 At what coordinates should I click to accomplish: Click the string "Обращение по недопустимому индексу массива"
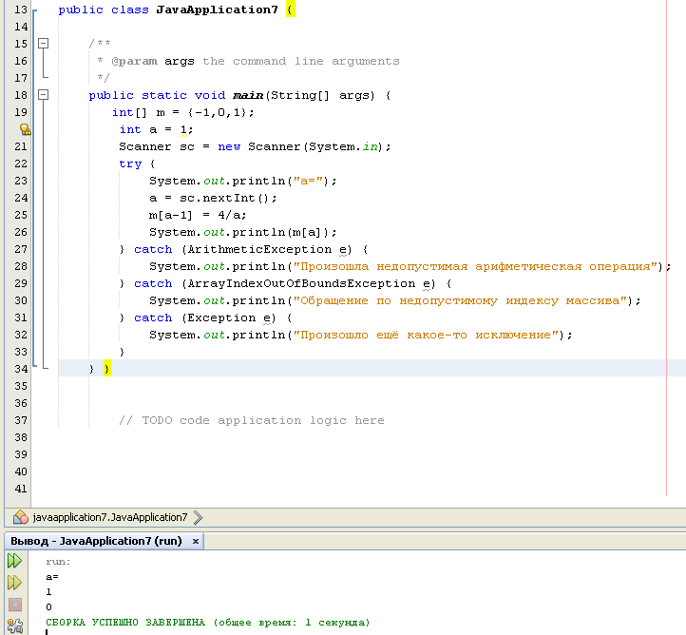460,300
